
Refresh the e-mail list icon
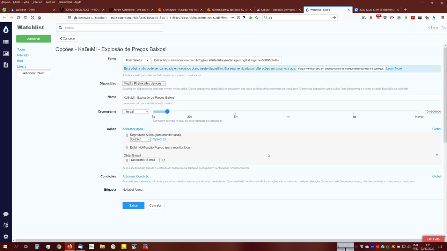[x=163, y=160]
